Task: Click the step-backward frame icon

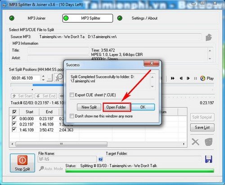Action: [181, 78]
